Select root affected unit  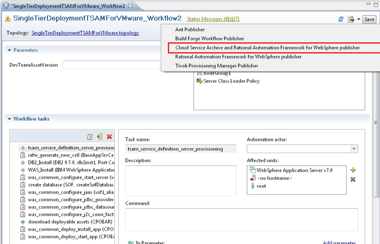(x=261, y=186)
